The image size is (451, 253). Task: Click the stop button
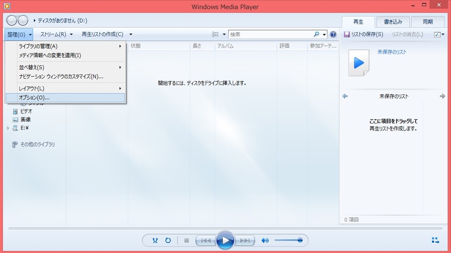186,240
